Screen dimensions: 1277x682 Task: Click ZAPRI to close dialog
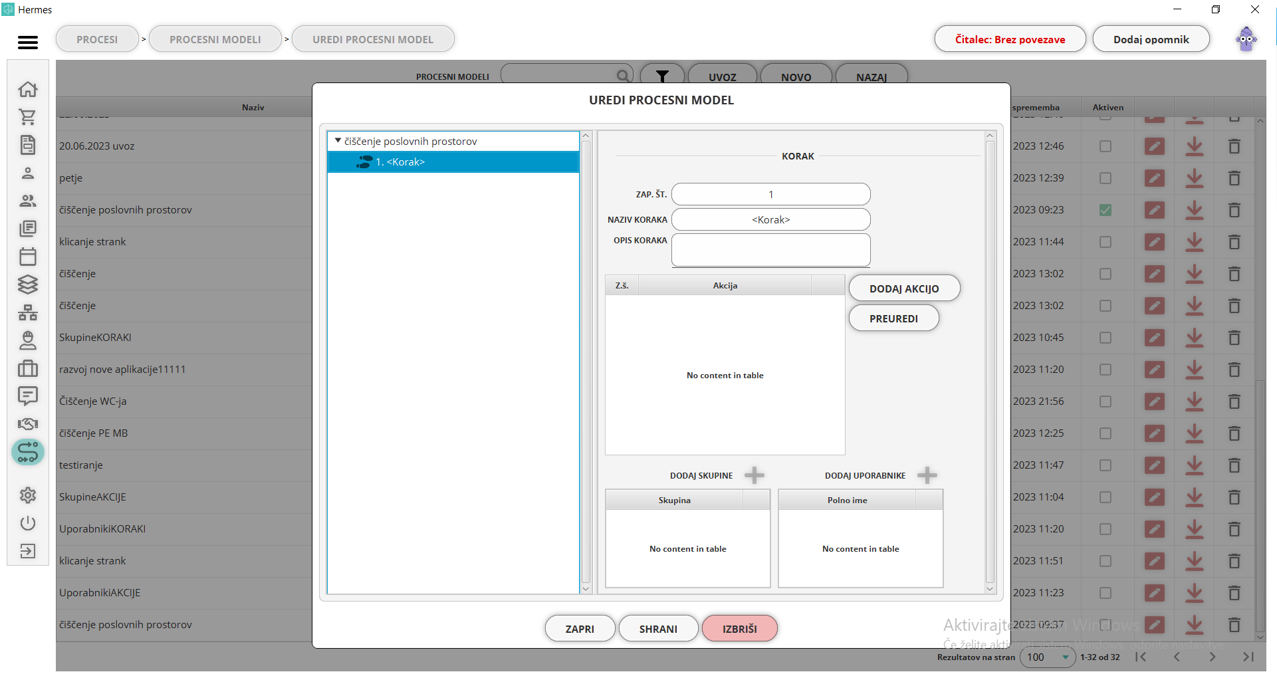[580, 629]
